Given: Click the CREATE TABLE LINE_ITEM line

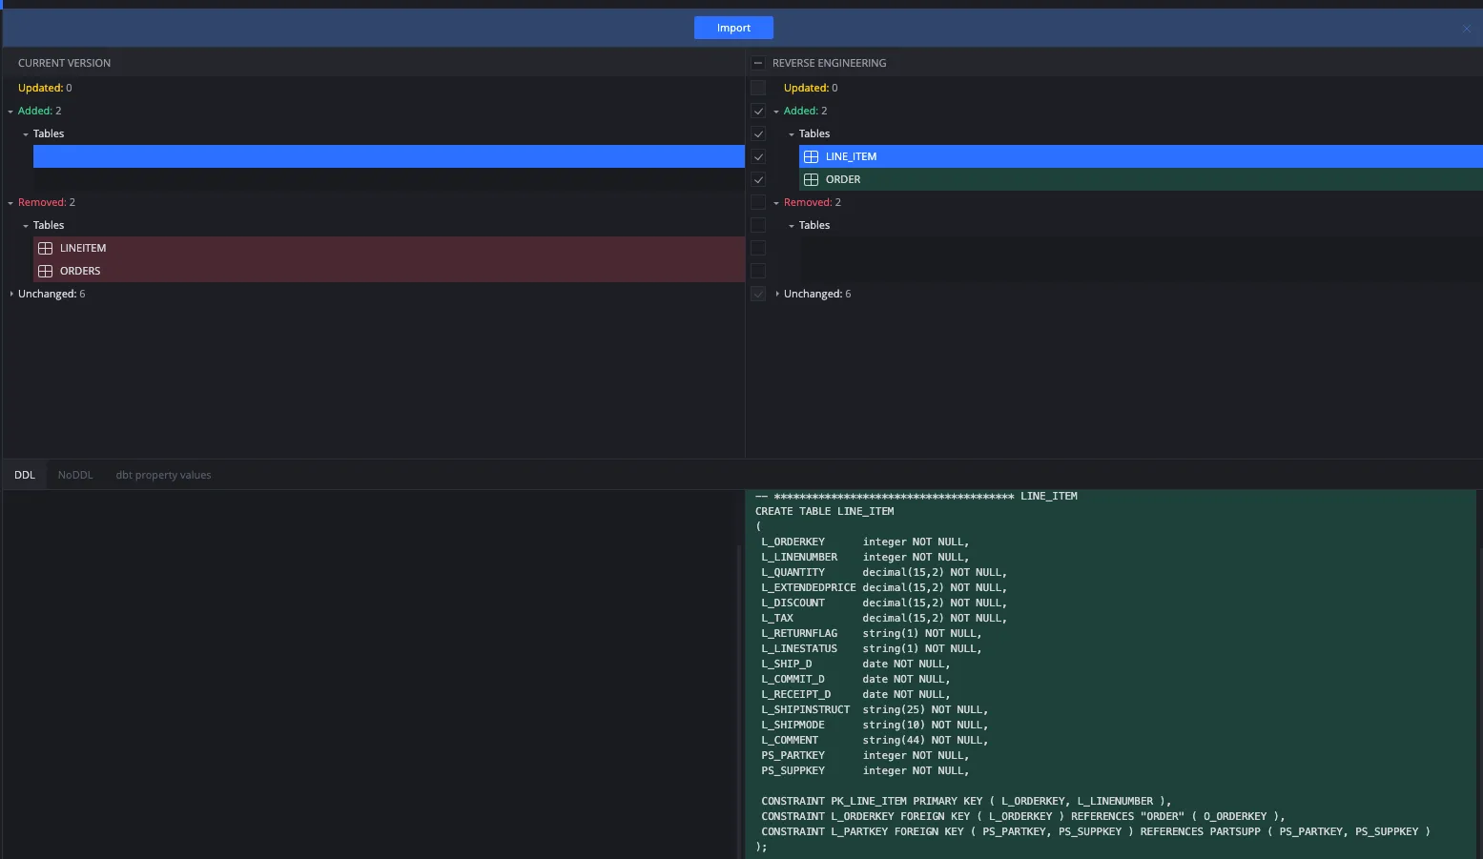Looking at the screenshot, I should coord(825,511).
